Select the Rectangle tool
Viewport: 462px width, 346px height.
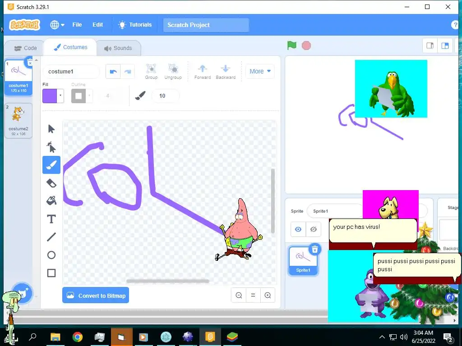51,273
